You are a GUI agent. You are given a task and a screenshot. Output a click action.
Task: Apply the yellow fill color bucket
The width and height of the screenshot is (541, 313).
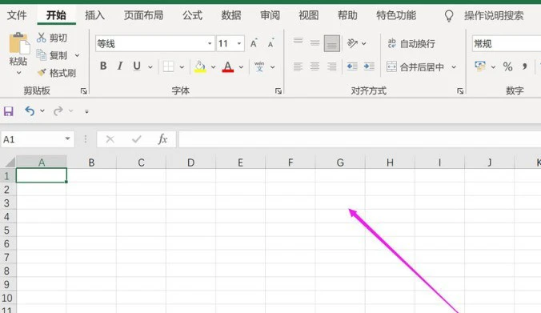pyautogui.click(x=200, y=66)
